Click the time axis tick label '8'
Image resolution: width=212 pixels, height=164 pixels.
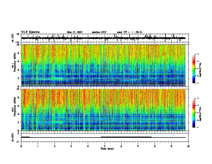(155, 146)
